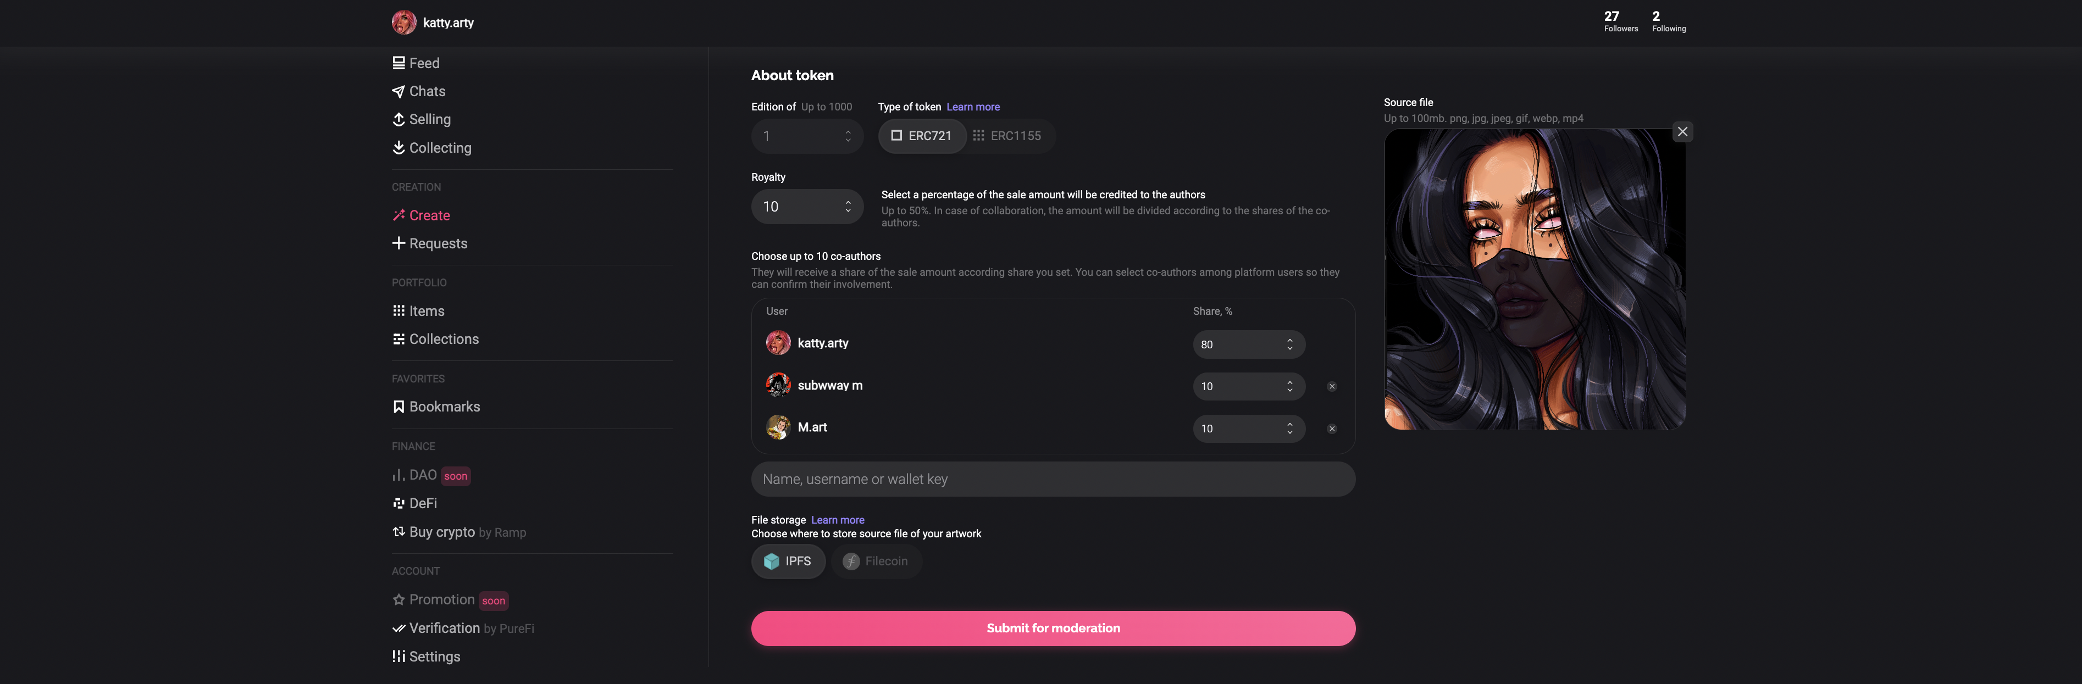Viewport: 2082px width, 684px height.
Task: Choose IPFS file storage
Action: tap(788, 561)
